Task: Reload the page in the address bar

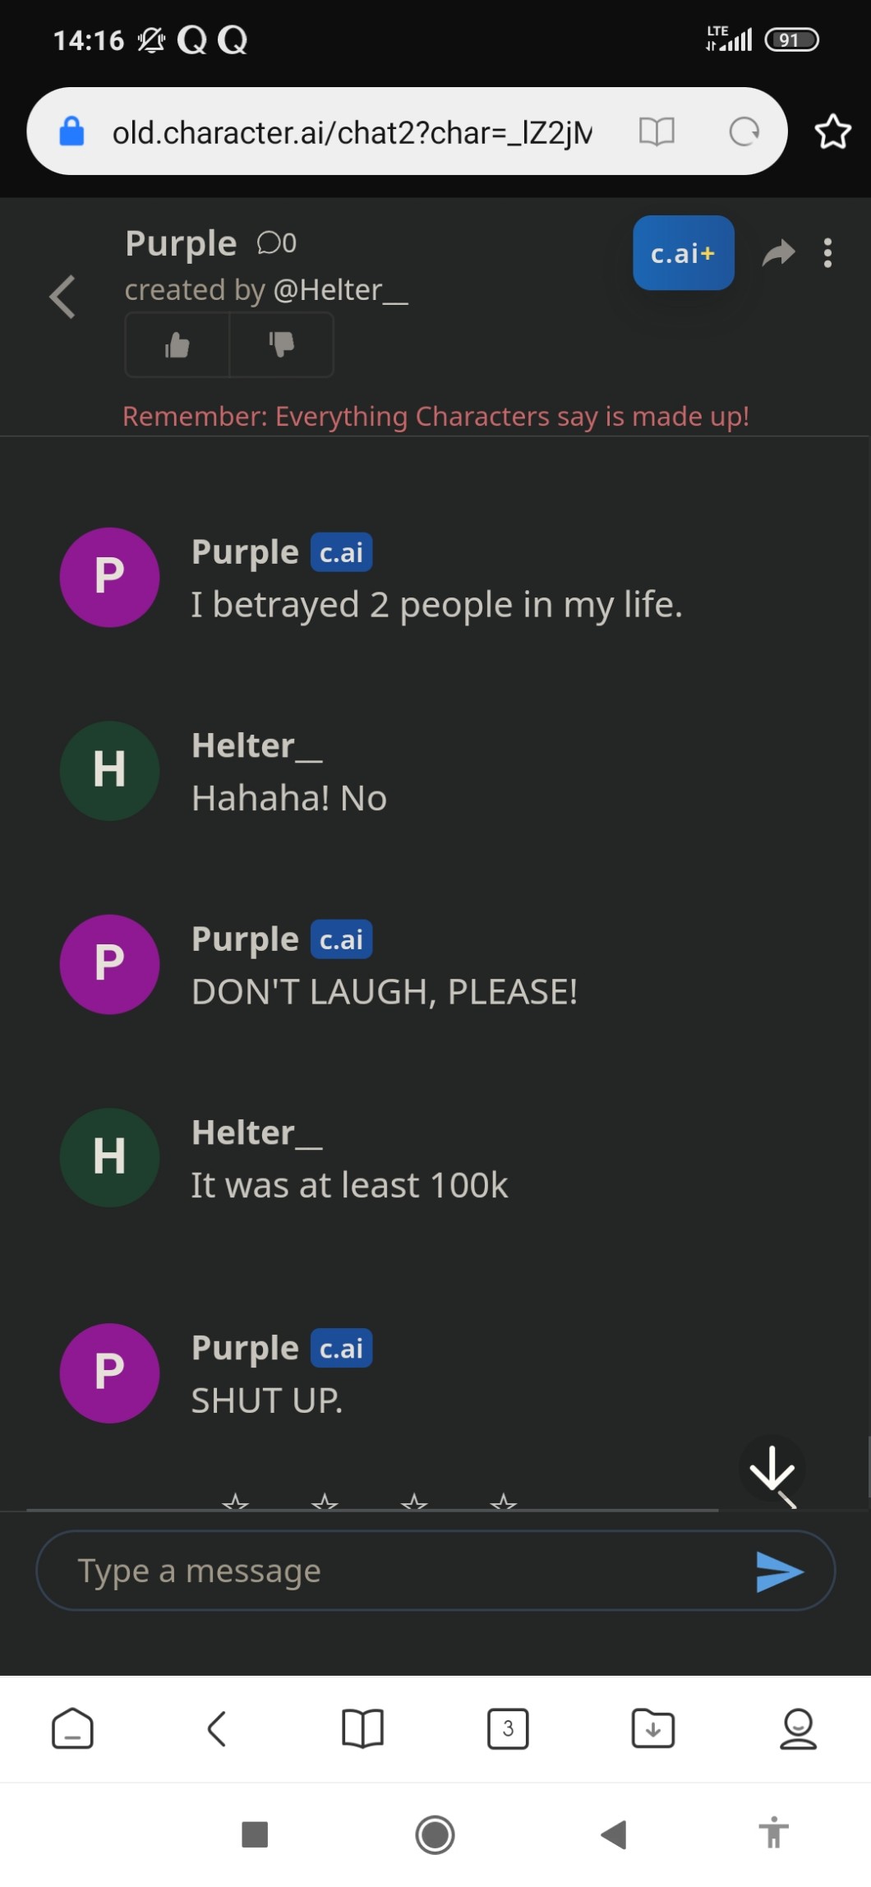Action: click(744, 131)
